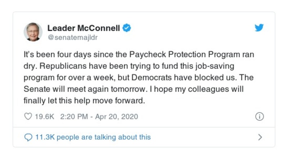Open "11.3K people are talking about this"
Screen dimensions: 288x160
(93, 137)
